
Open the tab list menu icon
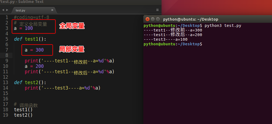[157, 10]
